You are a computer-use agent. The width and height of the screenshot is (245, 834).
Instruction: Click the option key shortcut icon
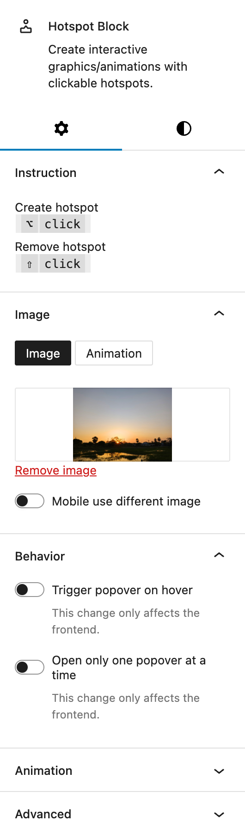click(x=30, y=224)
